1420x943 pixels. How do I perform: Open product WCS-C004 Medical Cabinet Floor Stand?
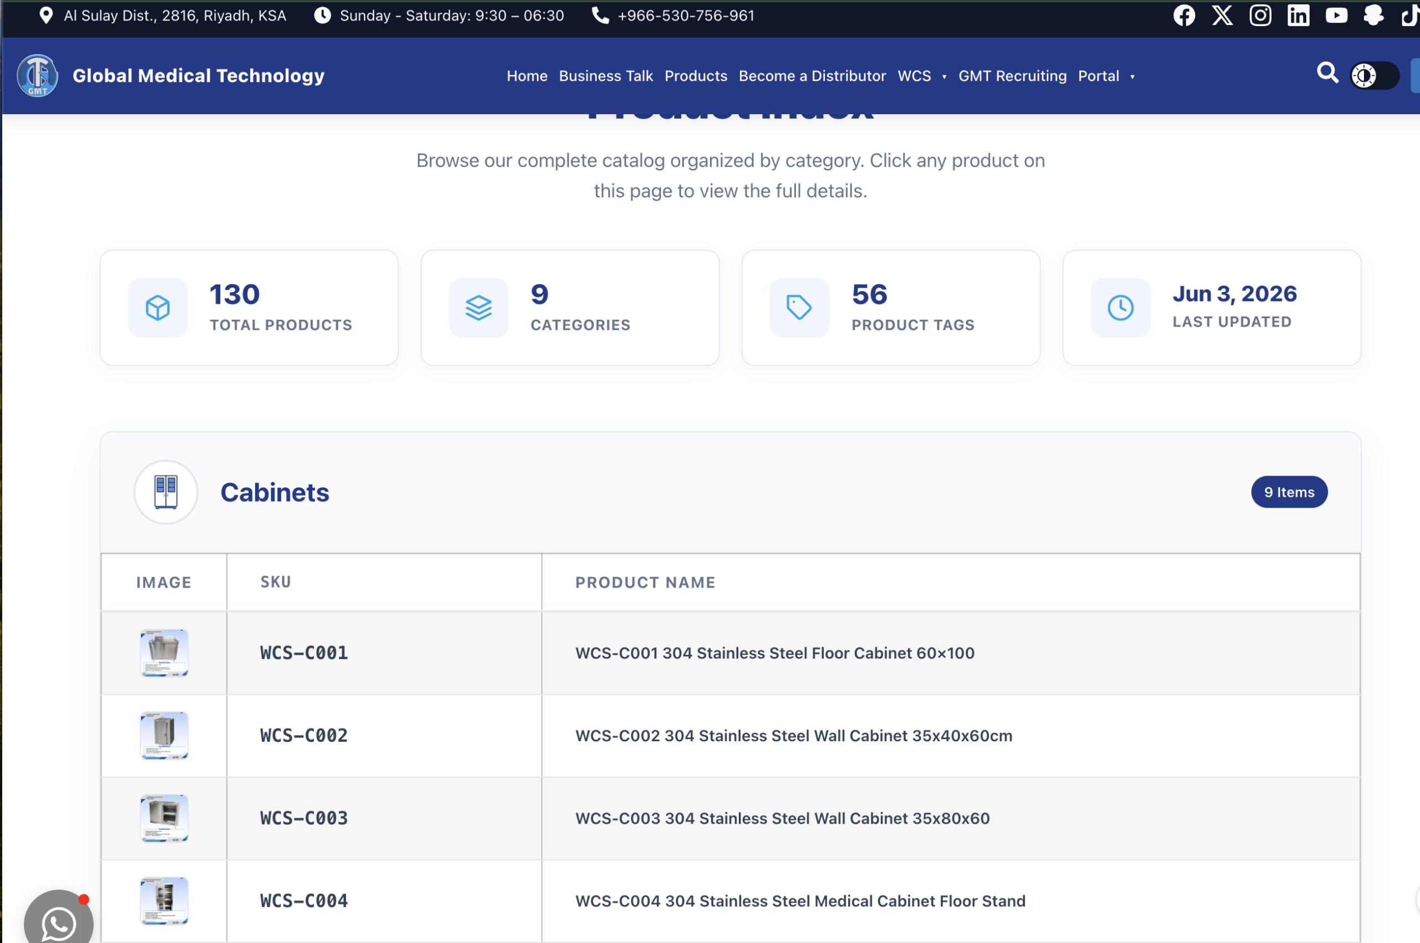[800, 901]
